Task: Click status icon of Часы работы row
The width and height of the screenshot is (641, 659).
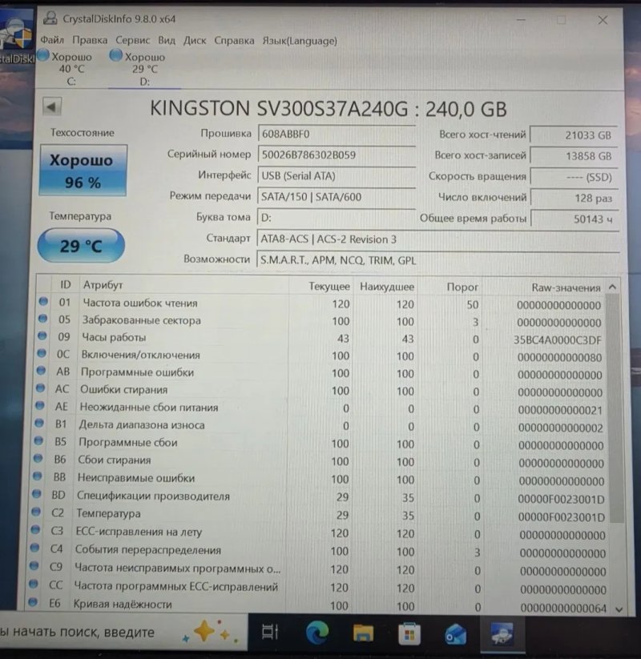Action: [42, 336]
